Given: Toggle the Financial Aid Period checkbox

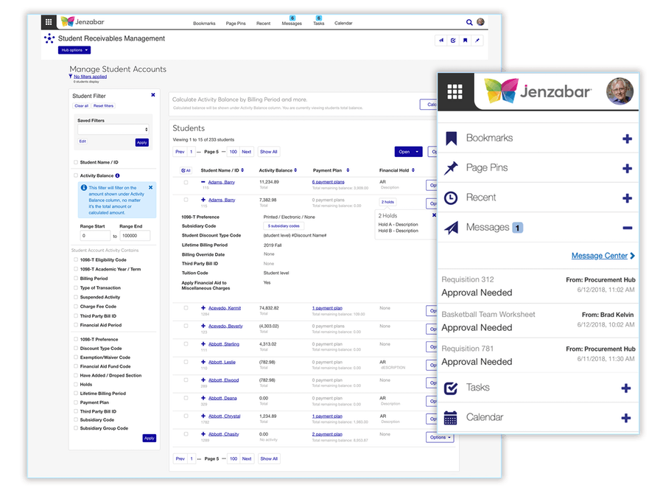Looking at the screenshot, I should (x=76, y=325).
